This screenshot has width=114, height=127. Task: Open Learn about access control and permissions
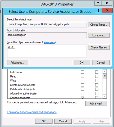pyautogui.click(x=32, y=112)
